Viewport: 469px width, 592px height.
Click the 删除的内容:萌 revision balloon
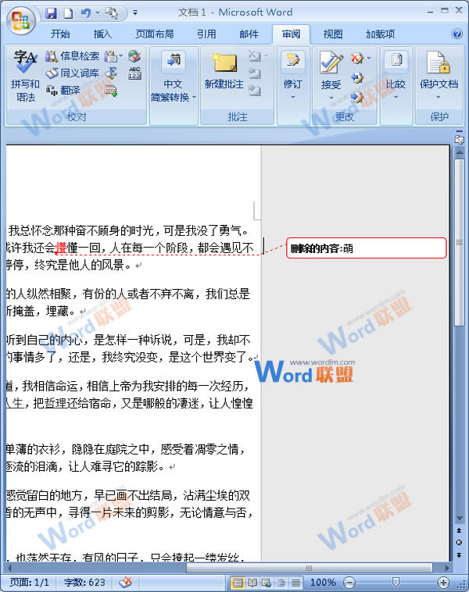(x=366, y=248)
